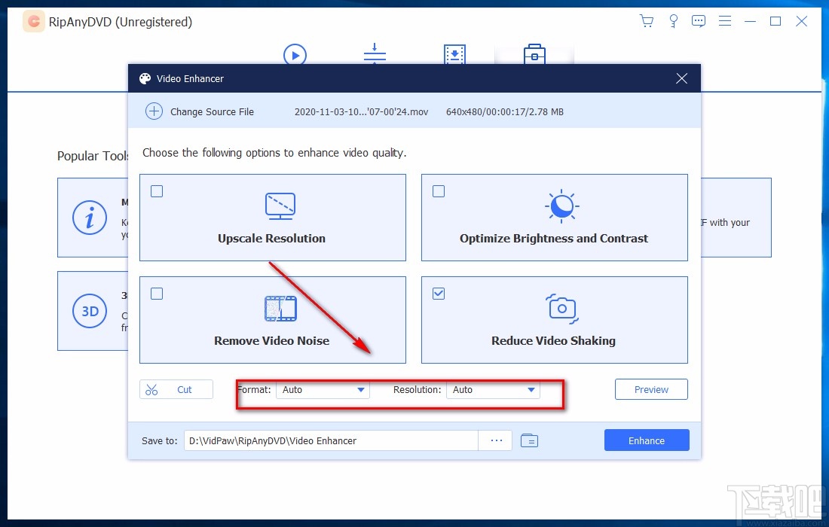Open the Format dropdown
The height and width of the screenshot is (527, 829).
click(323, 390)
